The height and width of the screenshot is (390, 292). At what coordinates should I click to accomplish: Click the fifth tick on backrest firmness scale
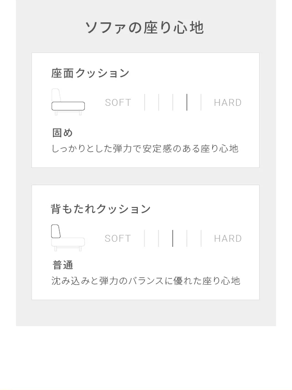(201, 238)
